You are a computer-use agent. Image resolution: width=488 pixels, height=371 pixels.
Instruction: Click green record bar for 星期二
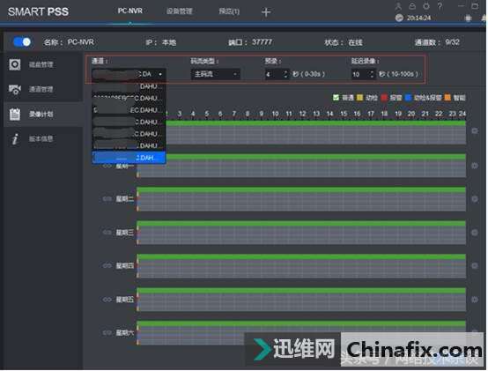[x=301, y=189]
